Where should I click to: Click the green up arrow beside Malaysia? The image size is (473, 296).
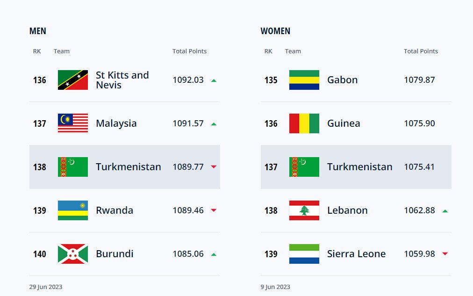coord(214,124)
